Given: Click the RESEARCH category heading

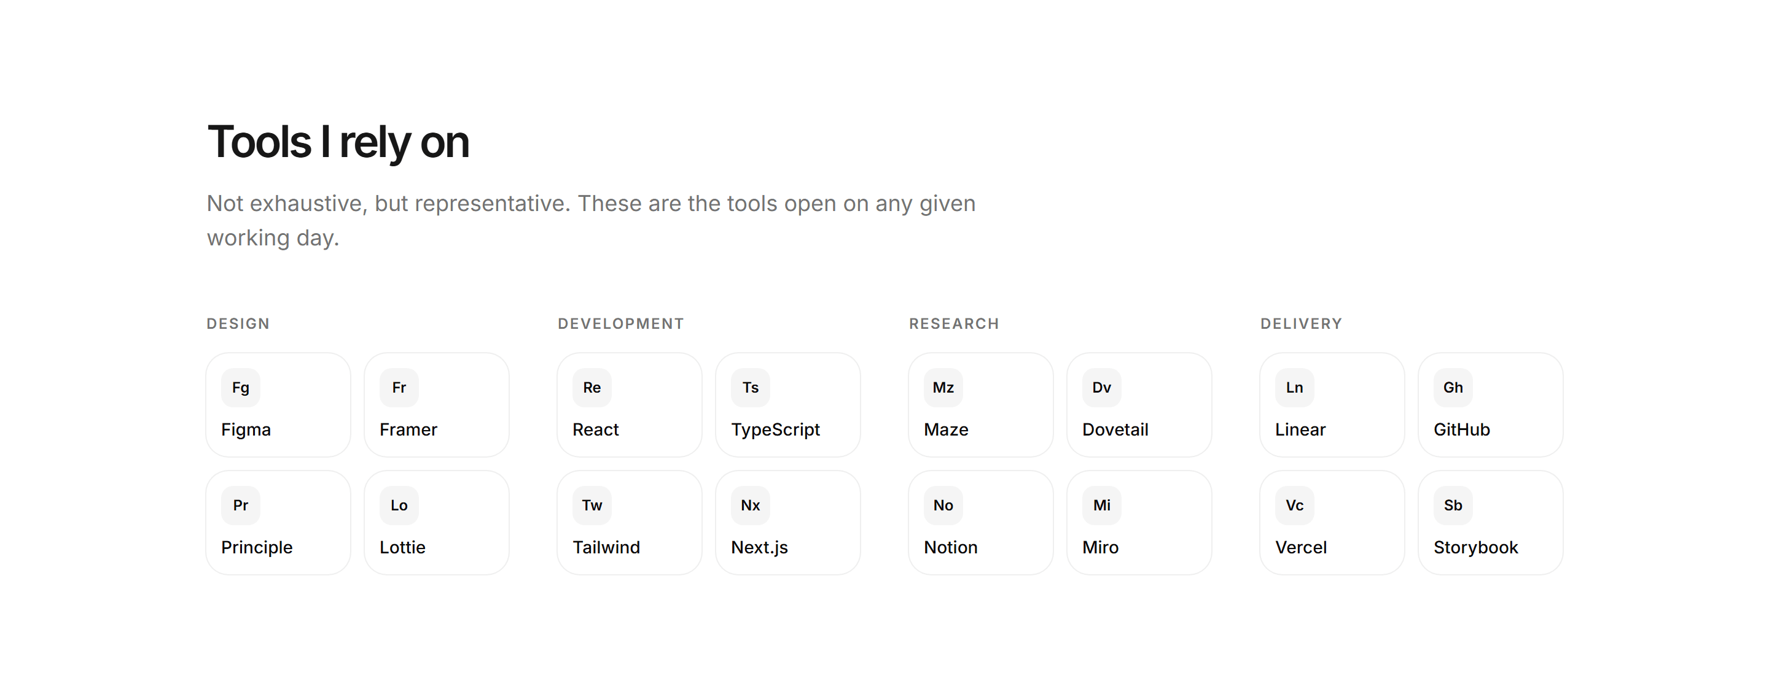Looking at the screenshot, I should pyautogui.click(x=954, y=324).
